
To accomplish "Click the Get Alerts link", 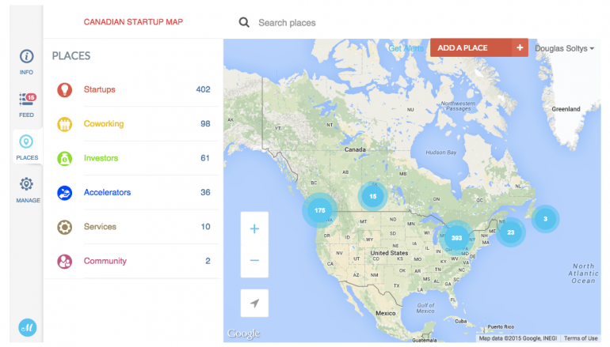I will [x=406, y=48].
